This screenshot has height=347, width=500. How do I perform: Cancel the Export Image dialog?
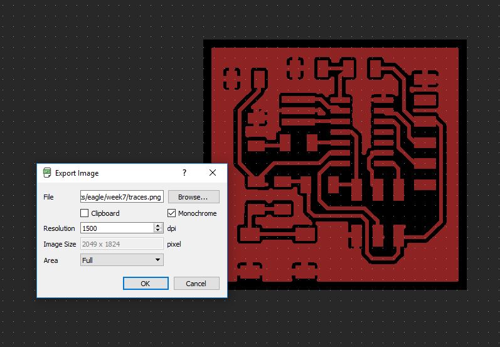point(196,283)
